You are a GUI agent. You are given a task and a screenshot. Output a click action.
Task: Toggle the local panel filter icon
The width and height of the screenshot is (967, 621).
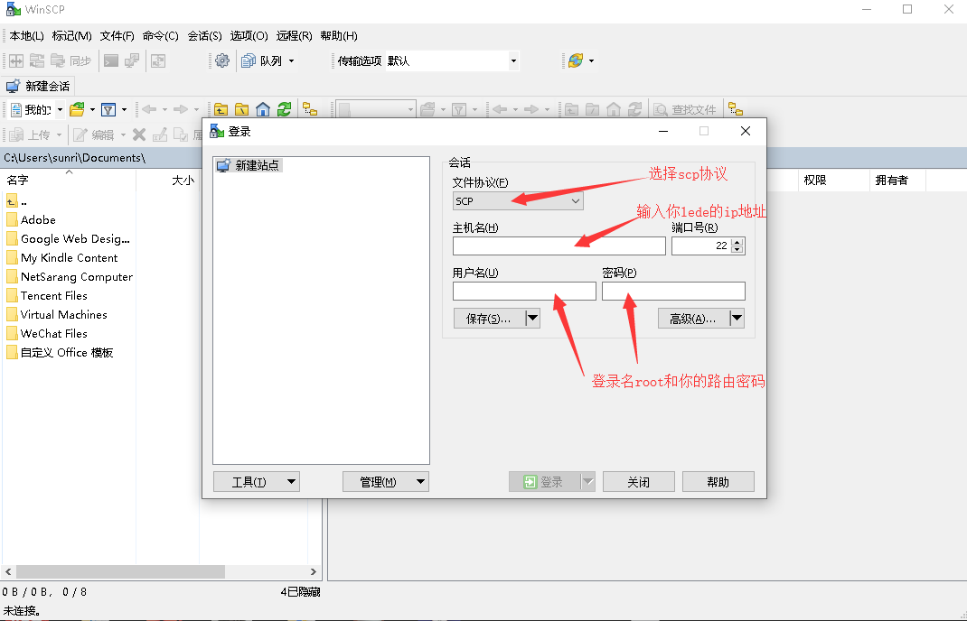[x=108, y=109]
